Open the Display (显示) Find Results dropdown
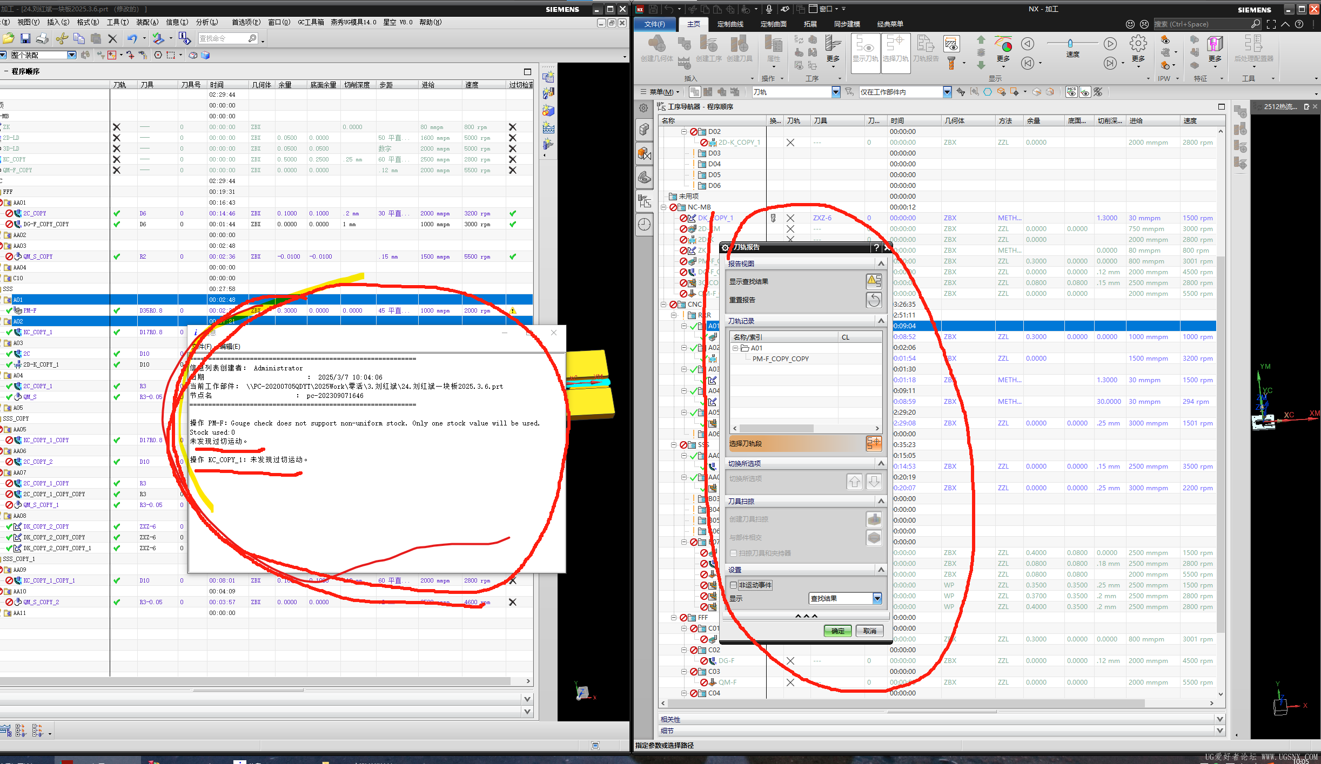 pos(877,598)
